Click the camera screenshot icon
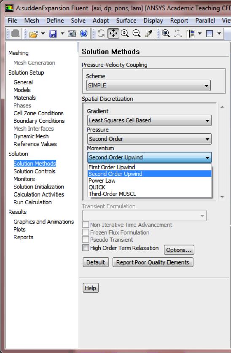 pos(72,34)
